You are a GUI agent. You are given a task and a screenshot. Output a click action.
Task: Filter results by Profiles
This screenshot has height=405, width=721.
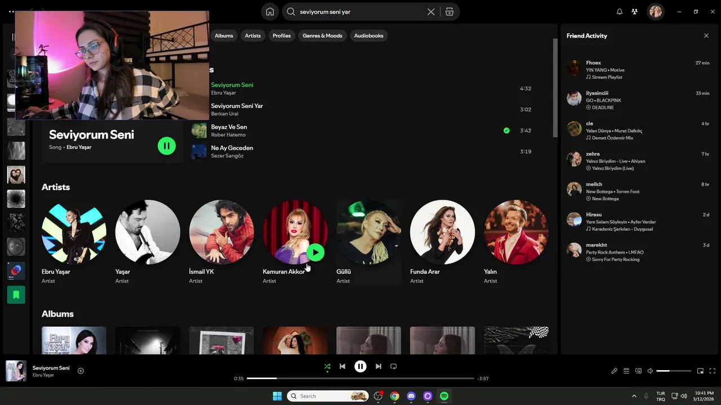tap(282, 35)
